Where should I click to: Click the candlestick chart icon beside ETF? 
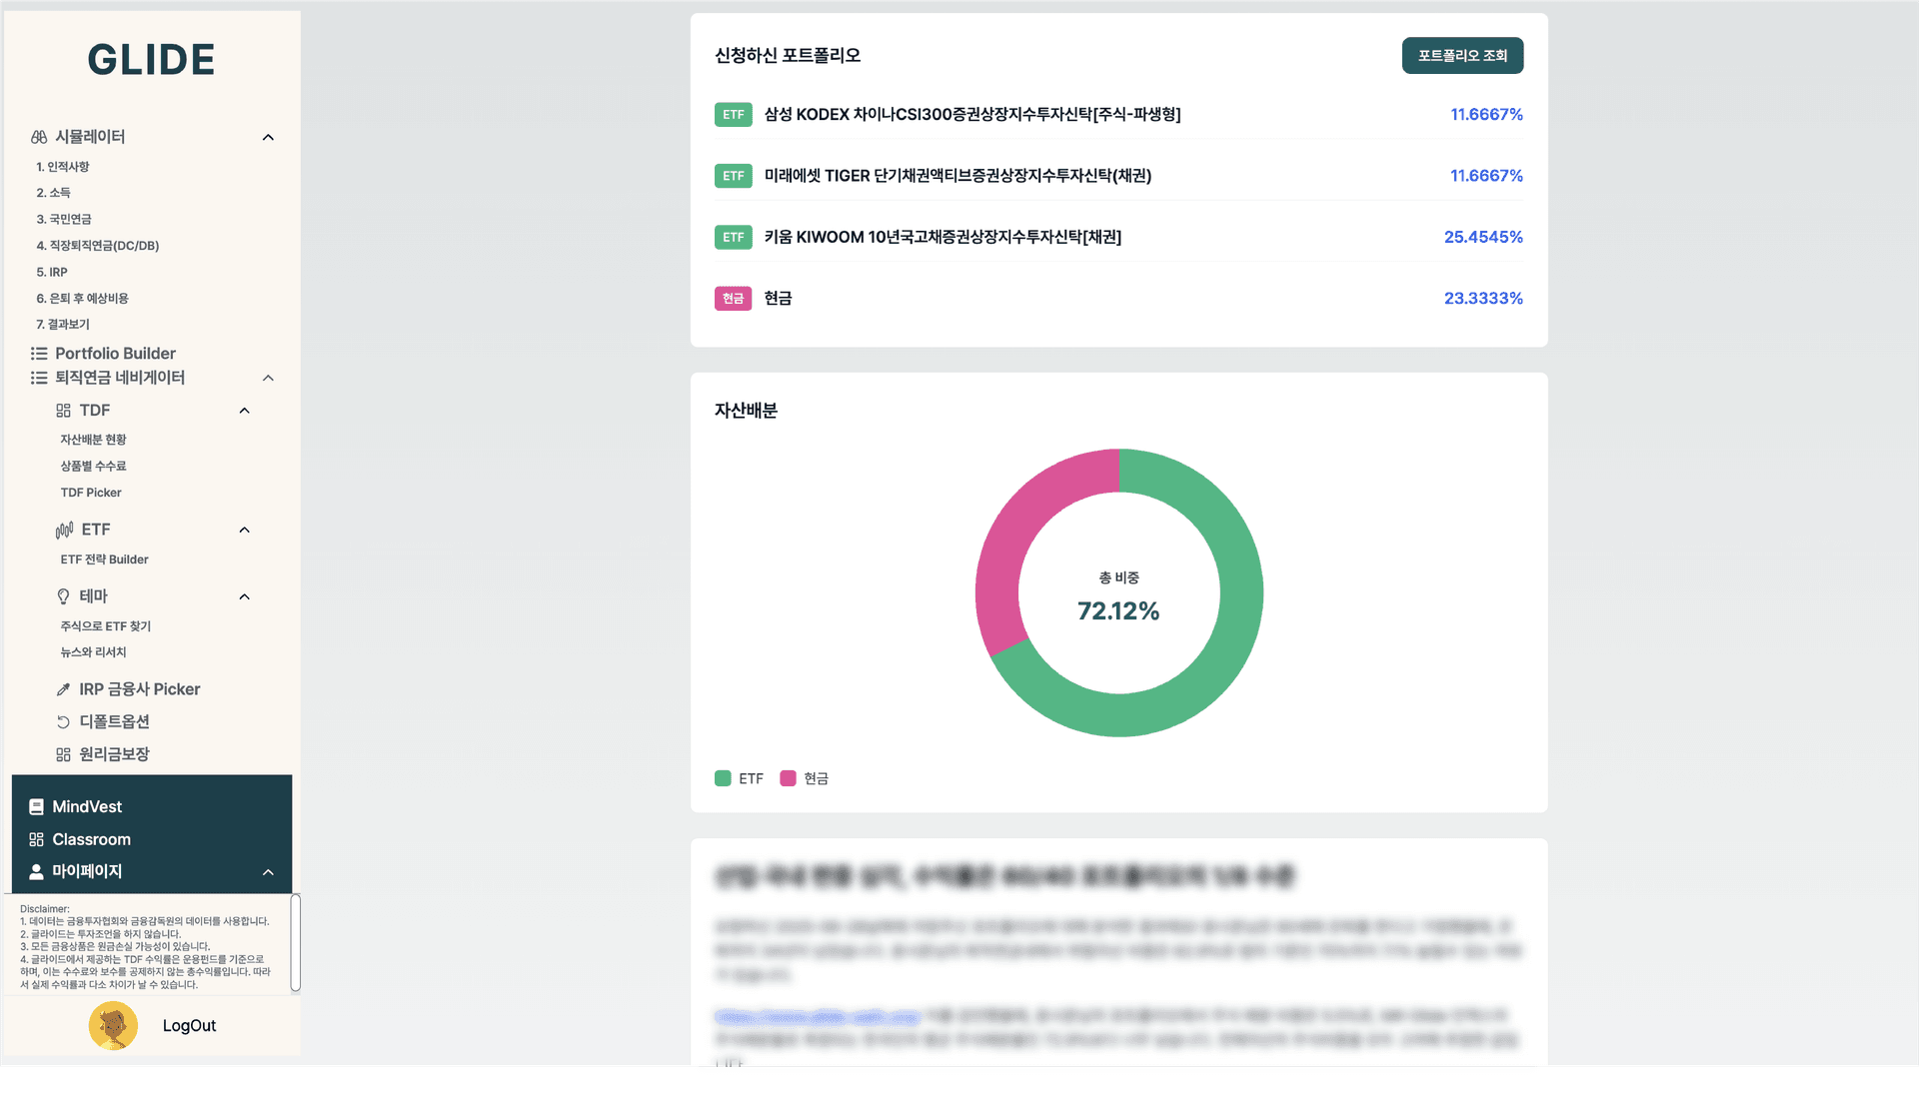(64, 530)
